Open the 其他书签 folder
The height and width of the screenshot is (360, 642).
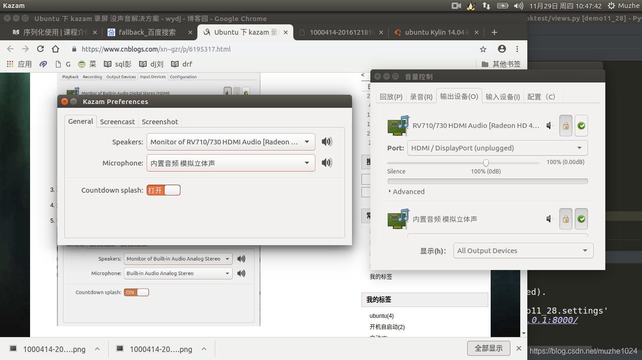[x=501, y=64]
